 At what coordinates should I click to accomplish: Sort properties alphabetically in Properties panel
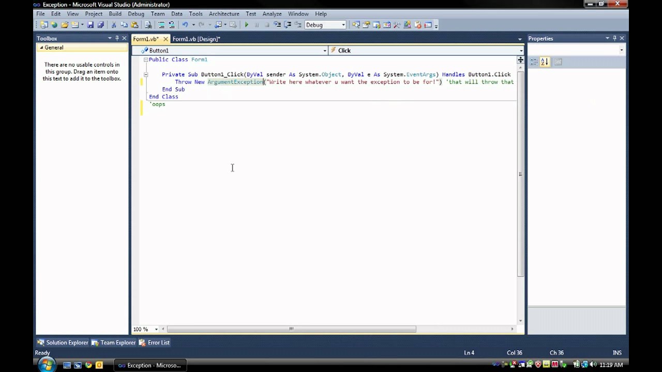pos(545,62)
